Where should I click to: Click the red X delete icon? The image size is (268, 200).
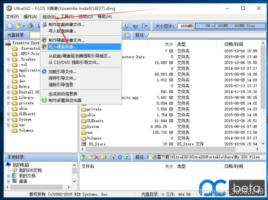pos(97,157)
